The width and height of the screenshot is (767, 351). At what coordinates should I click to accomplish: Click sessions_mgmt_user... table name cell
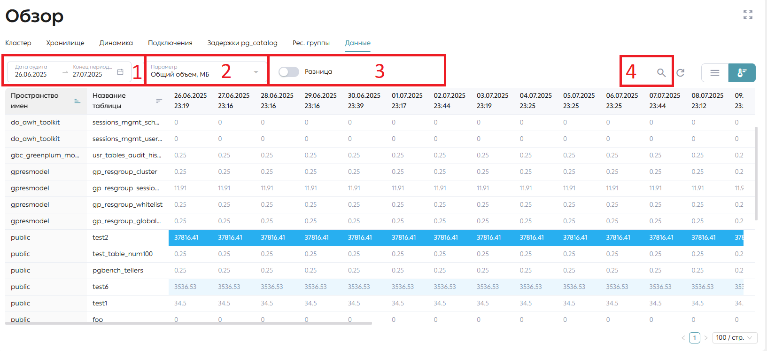coord(127,139)
